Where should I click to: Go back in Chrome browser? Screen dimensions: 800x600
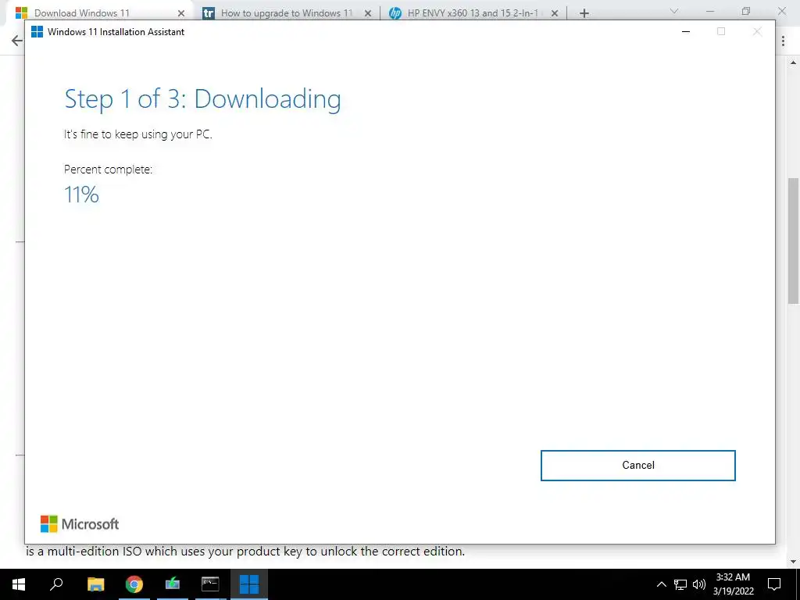tap(17, 41)
